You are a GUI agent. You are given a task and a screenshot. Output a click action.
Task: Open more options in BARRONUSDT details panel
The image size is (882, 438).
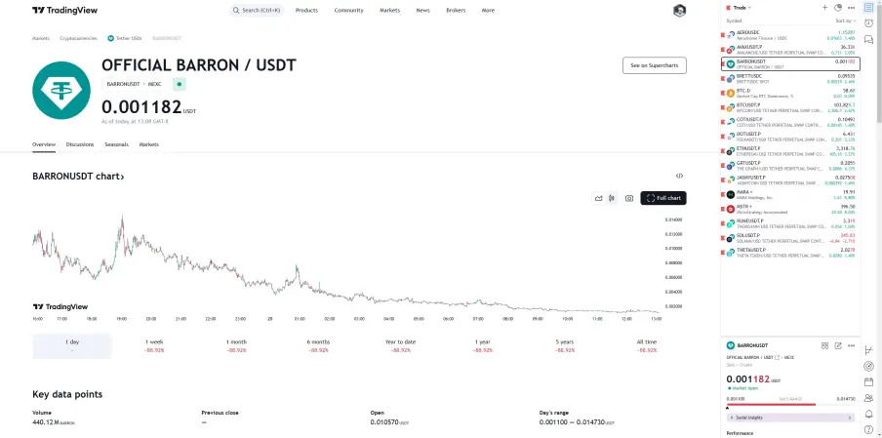click(x=851, y=345)
